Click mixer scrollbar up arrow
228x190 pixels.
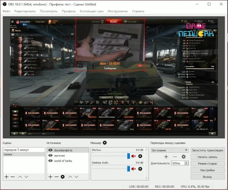pyautogui.click(x=147, y=150)
